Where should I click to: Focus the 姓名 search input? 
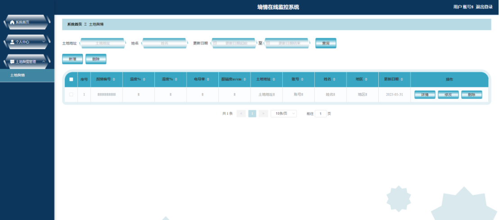pos(164,43)
